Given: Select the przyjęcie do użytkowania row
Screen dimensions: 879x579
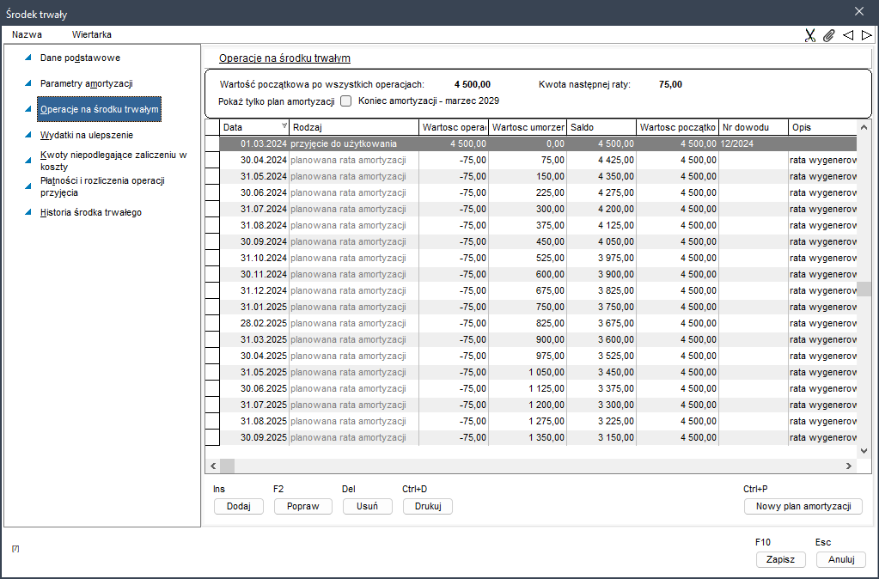Looking at the screenshot, I should point(538,144).
